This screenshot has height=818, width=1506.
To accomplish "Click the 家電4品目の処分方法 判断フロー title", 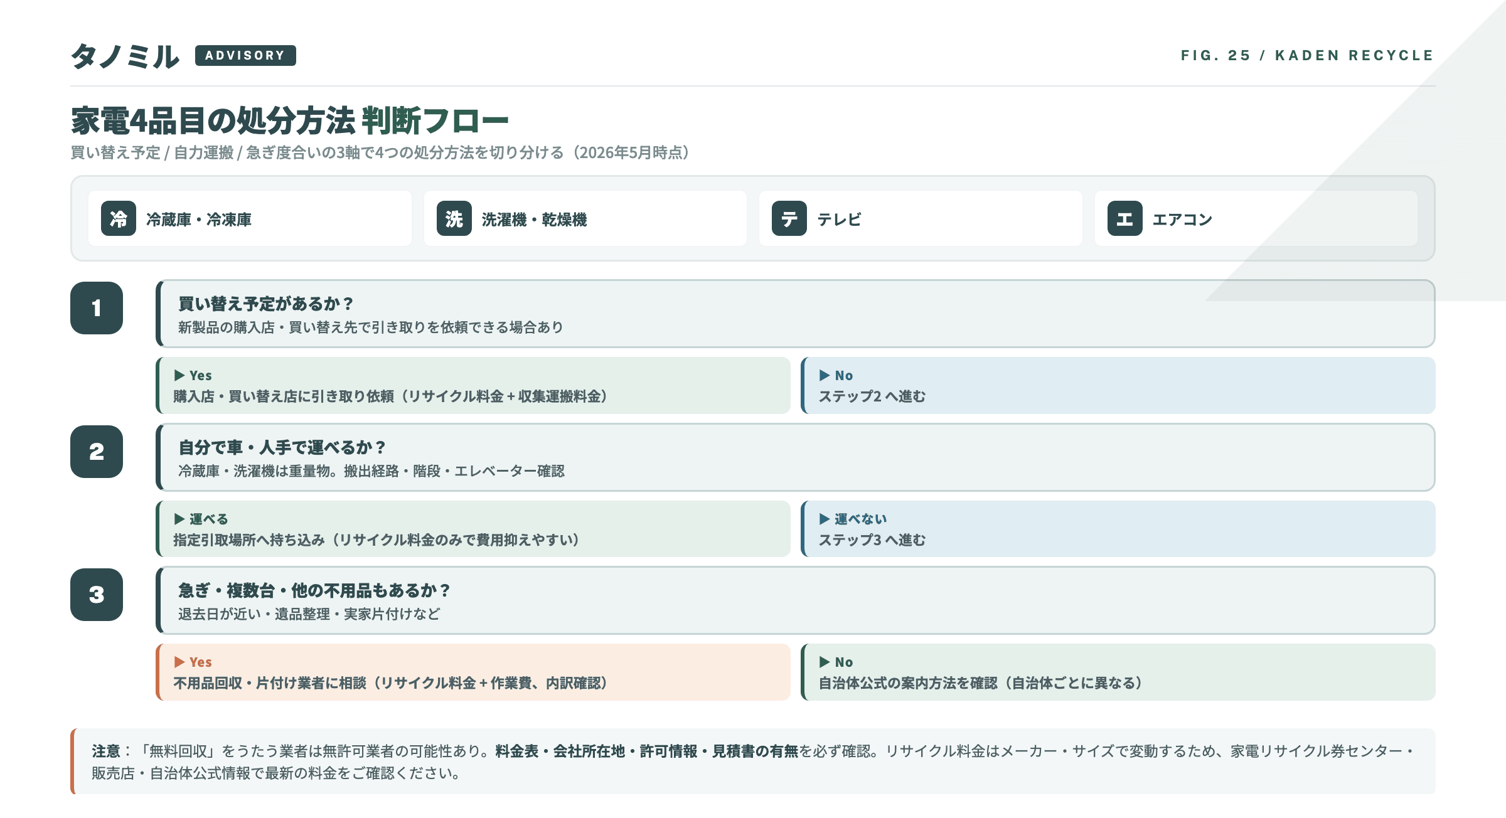I will pyautogui.click(x=290, y=120).
